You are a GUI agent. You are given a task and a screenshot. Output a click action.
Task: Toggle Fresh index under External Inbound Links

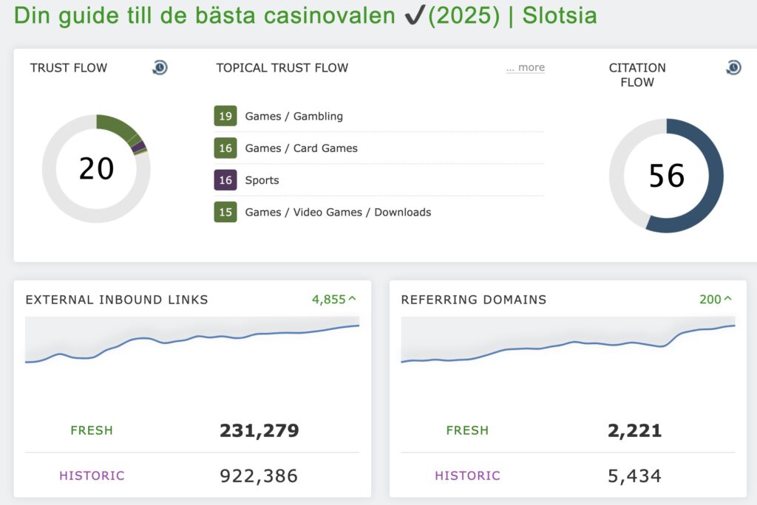pyautogui.click(x=92, y=430)
